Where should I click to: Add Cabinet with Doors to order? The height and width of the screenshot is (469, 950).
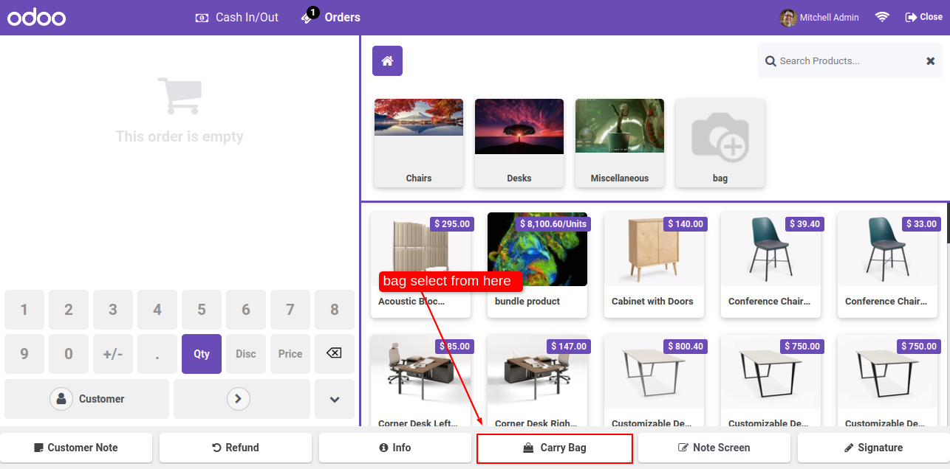point(654,265)
